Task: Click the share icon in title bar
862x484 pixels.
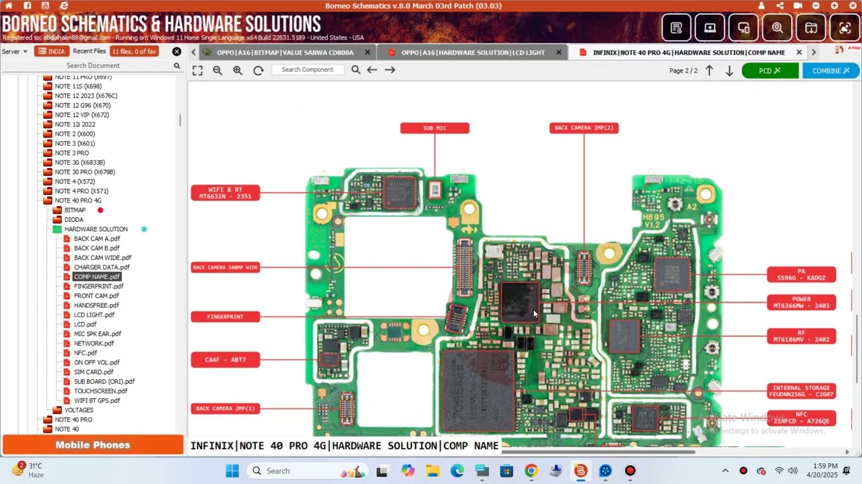Action: pos(780,5)
